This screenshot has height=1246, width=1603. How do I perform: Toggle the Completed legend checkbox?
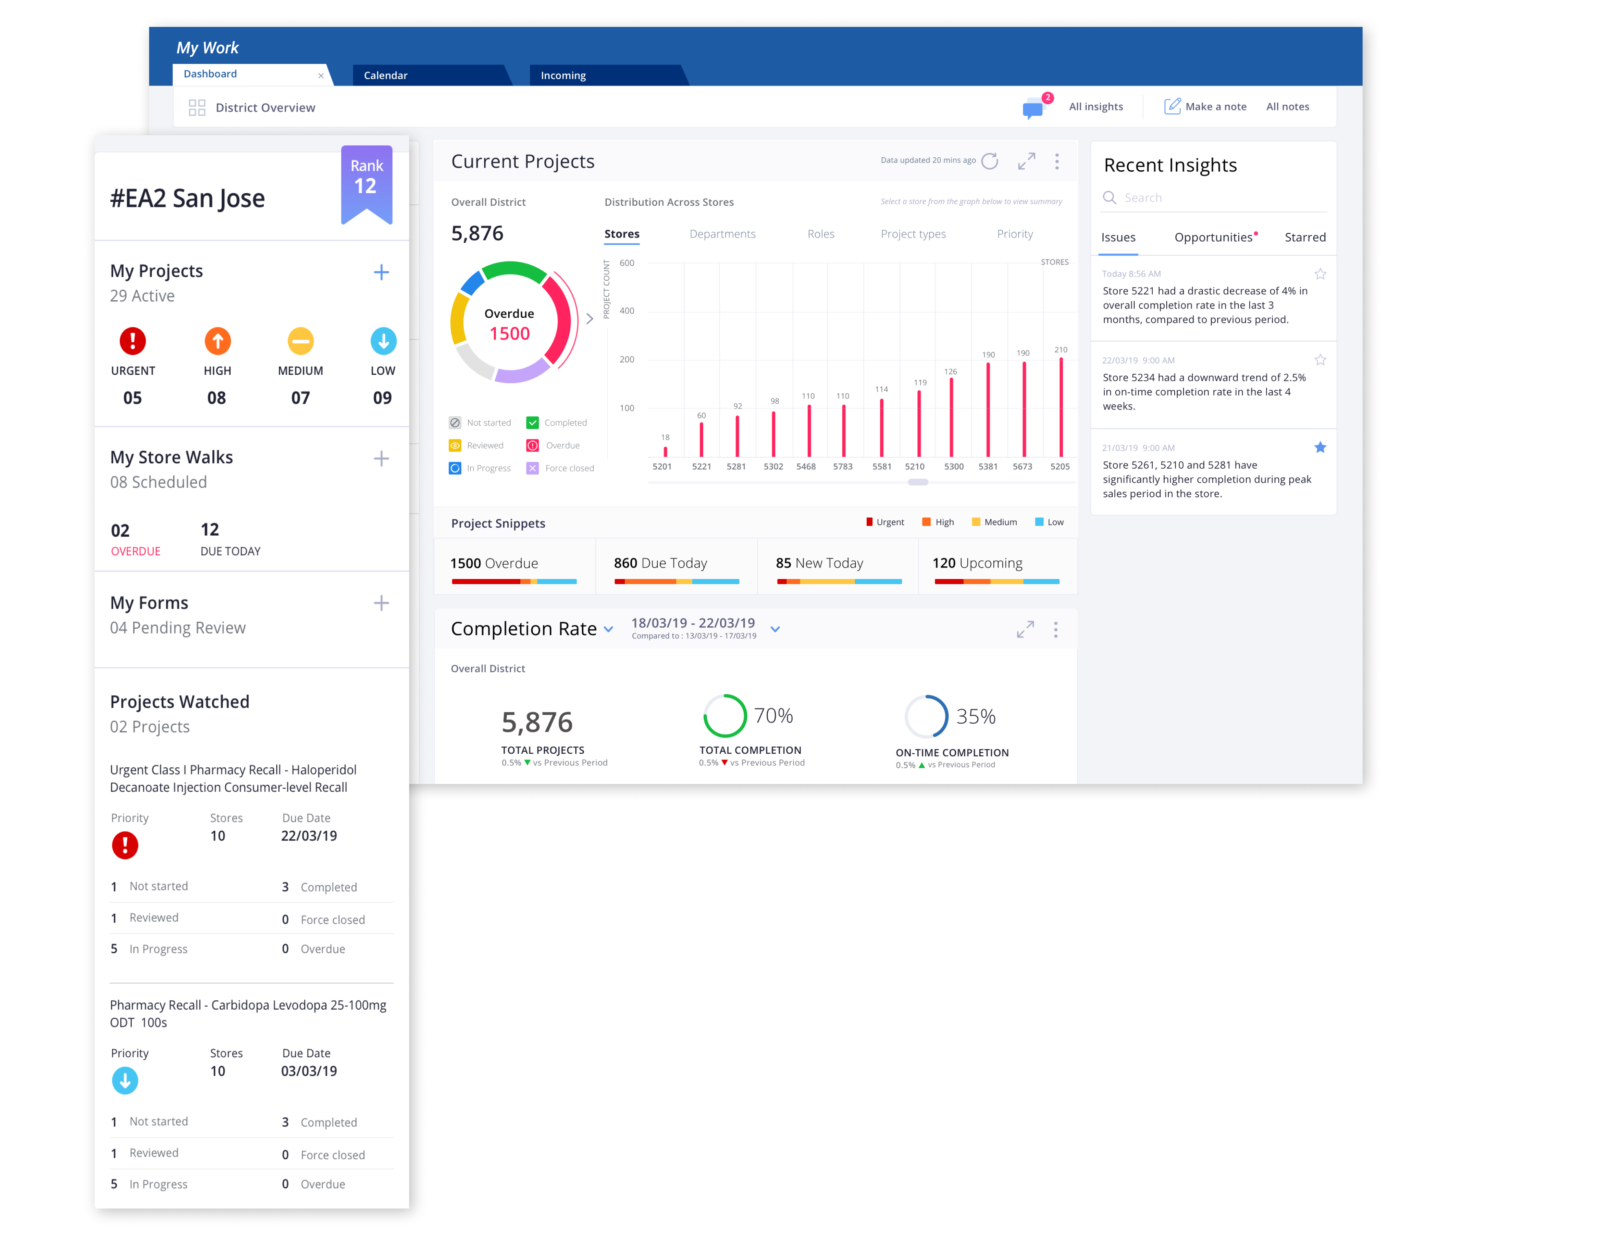point(533,423)
